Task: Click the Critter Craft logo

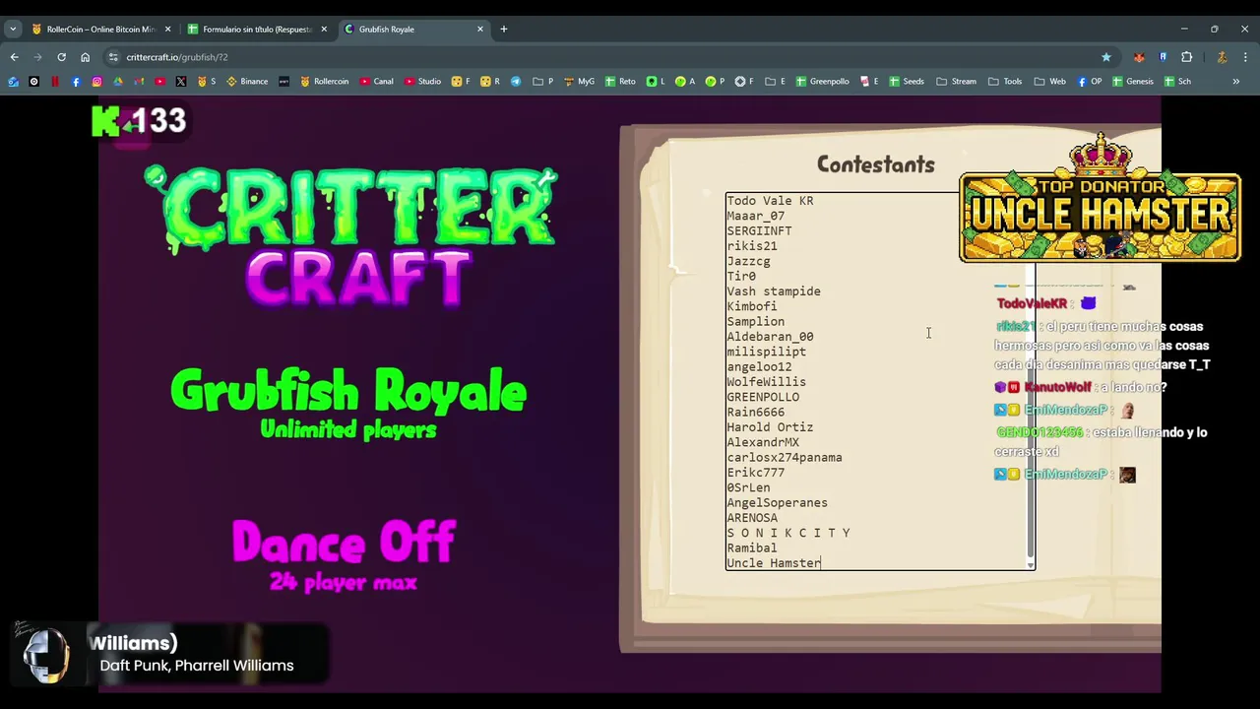Action: (351, 236)
